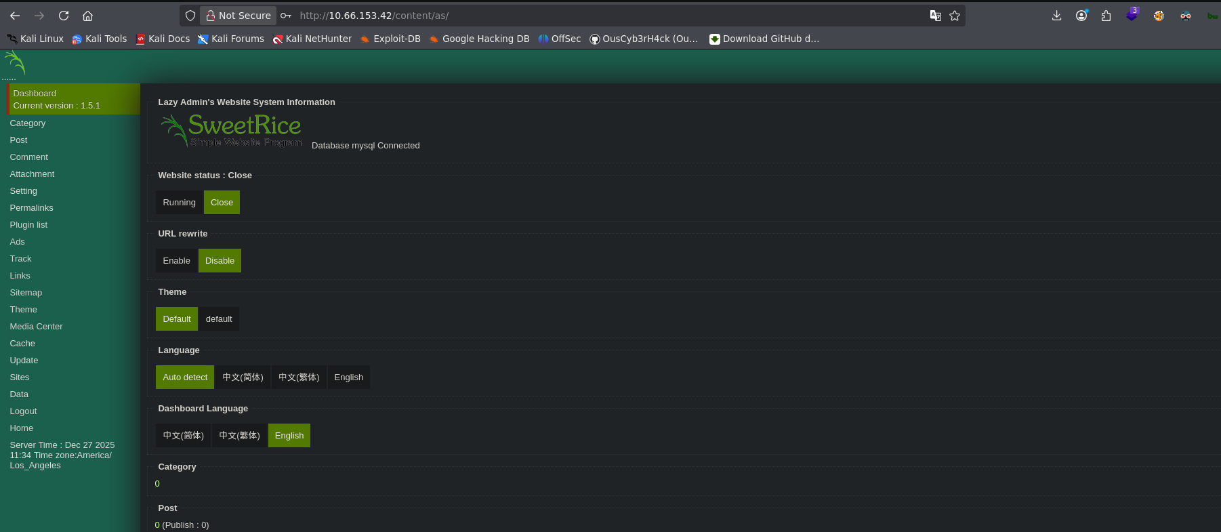Open Kali Forums bookmark
The width and height of the screenshot is (1221, 532).
(x=231, y=39)
